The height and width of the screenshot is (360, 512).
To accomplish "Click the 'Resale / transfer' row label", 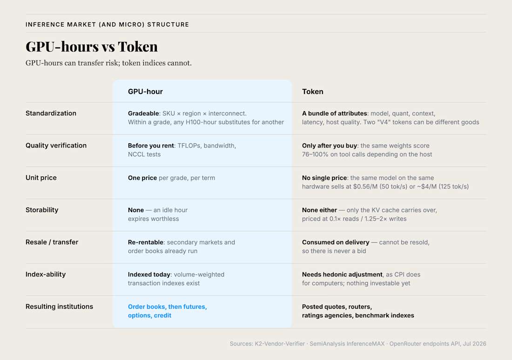I will (52, 242).
